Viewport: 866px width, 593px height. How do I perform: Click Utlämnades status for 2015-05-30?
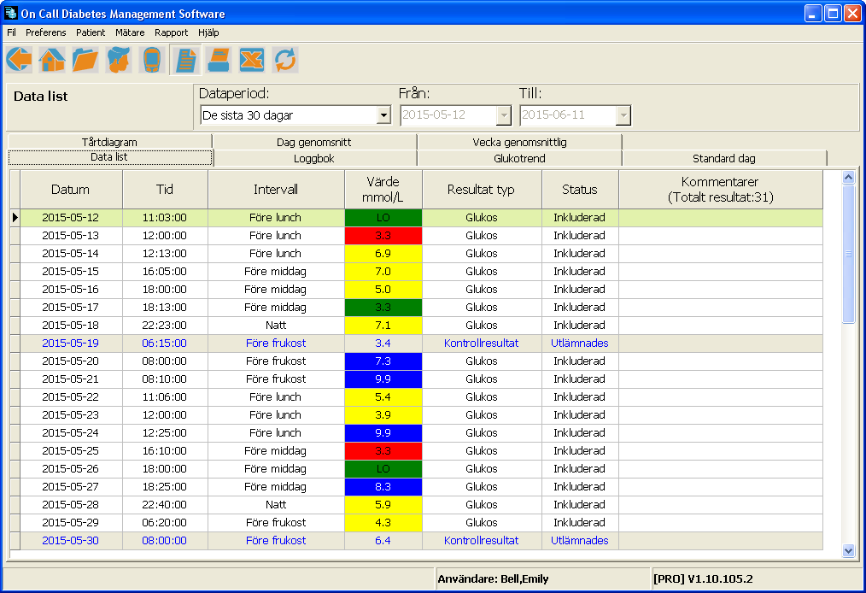tap(580, 541)
